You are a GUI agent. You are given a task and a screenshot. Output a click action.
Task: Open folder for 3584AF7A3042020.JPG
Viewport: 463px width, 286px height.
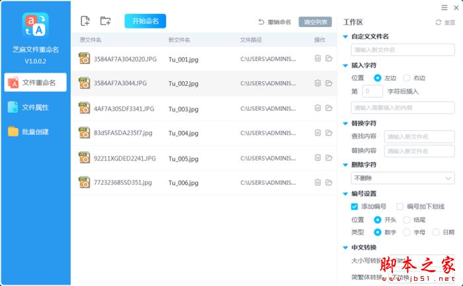329,58
